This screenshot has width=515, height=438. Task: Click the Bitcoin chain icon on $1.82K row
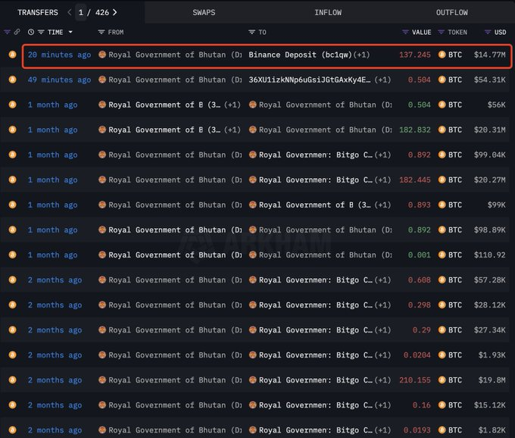(12, 430)
